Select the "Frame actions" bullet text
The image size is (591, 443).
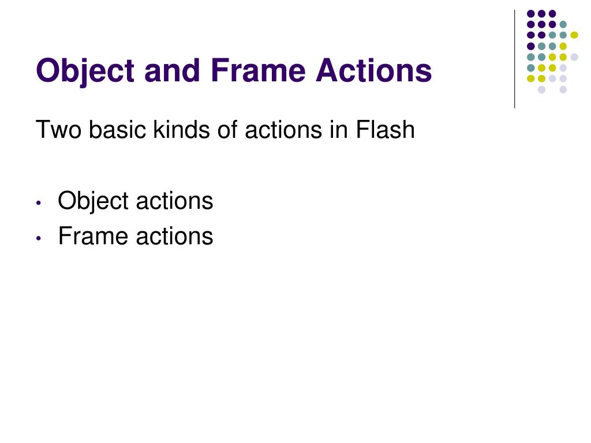[x=136, y=236]
